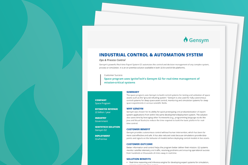The width and height of the screenshot is (248, 165).
Task: Click the paragraph about satellite telemetry and traffic
Action: (168, 150)
